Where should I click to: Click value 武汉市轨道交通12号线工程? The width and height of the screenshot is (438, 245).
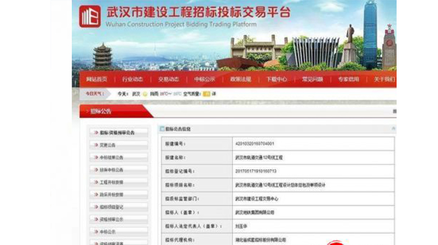pos(259,157)
